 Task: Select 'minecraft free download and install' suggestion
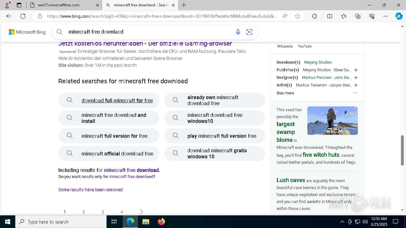(108, 118)
